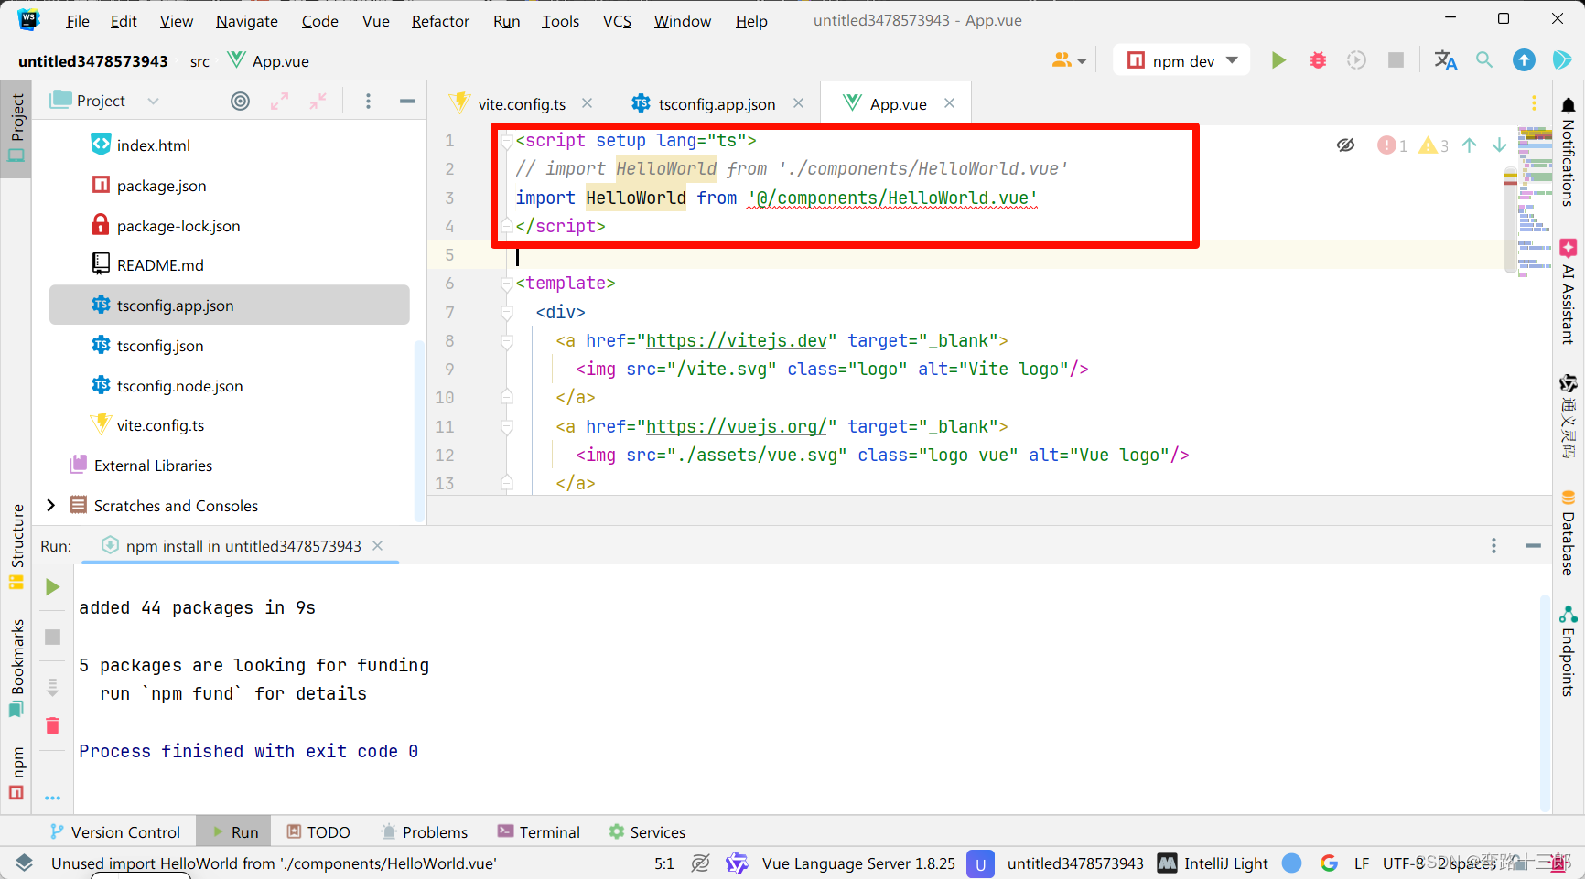Open Search Everywhere magnifier
Image resolution: width=1585 pixels, height=879 pixels.
1484,60
